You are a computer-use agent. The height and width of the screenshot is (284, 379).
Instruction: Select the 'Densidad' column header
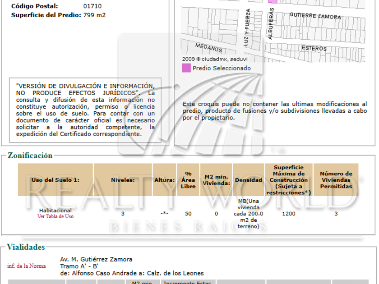click(248, 180)
